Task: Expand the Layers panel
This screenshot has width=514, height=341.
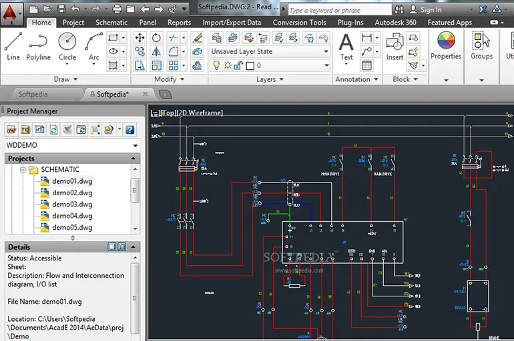Action: 270,79
